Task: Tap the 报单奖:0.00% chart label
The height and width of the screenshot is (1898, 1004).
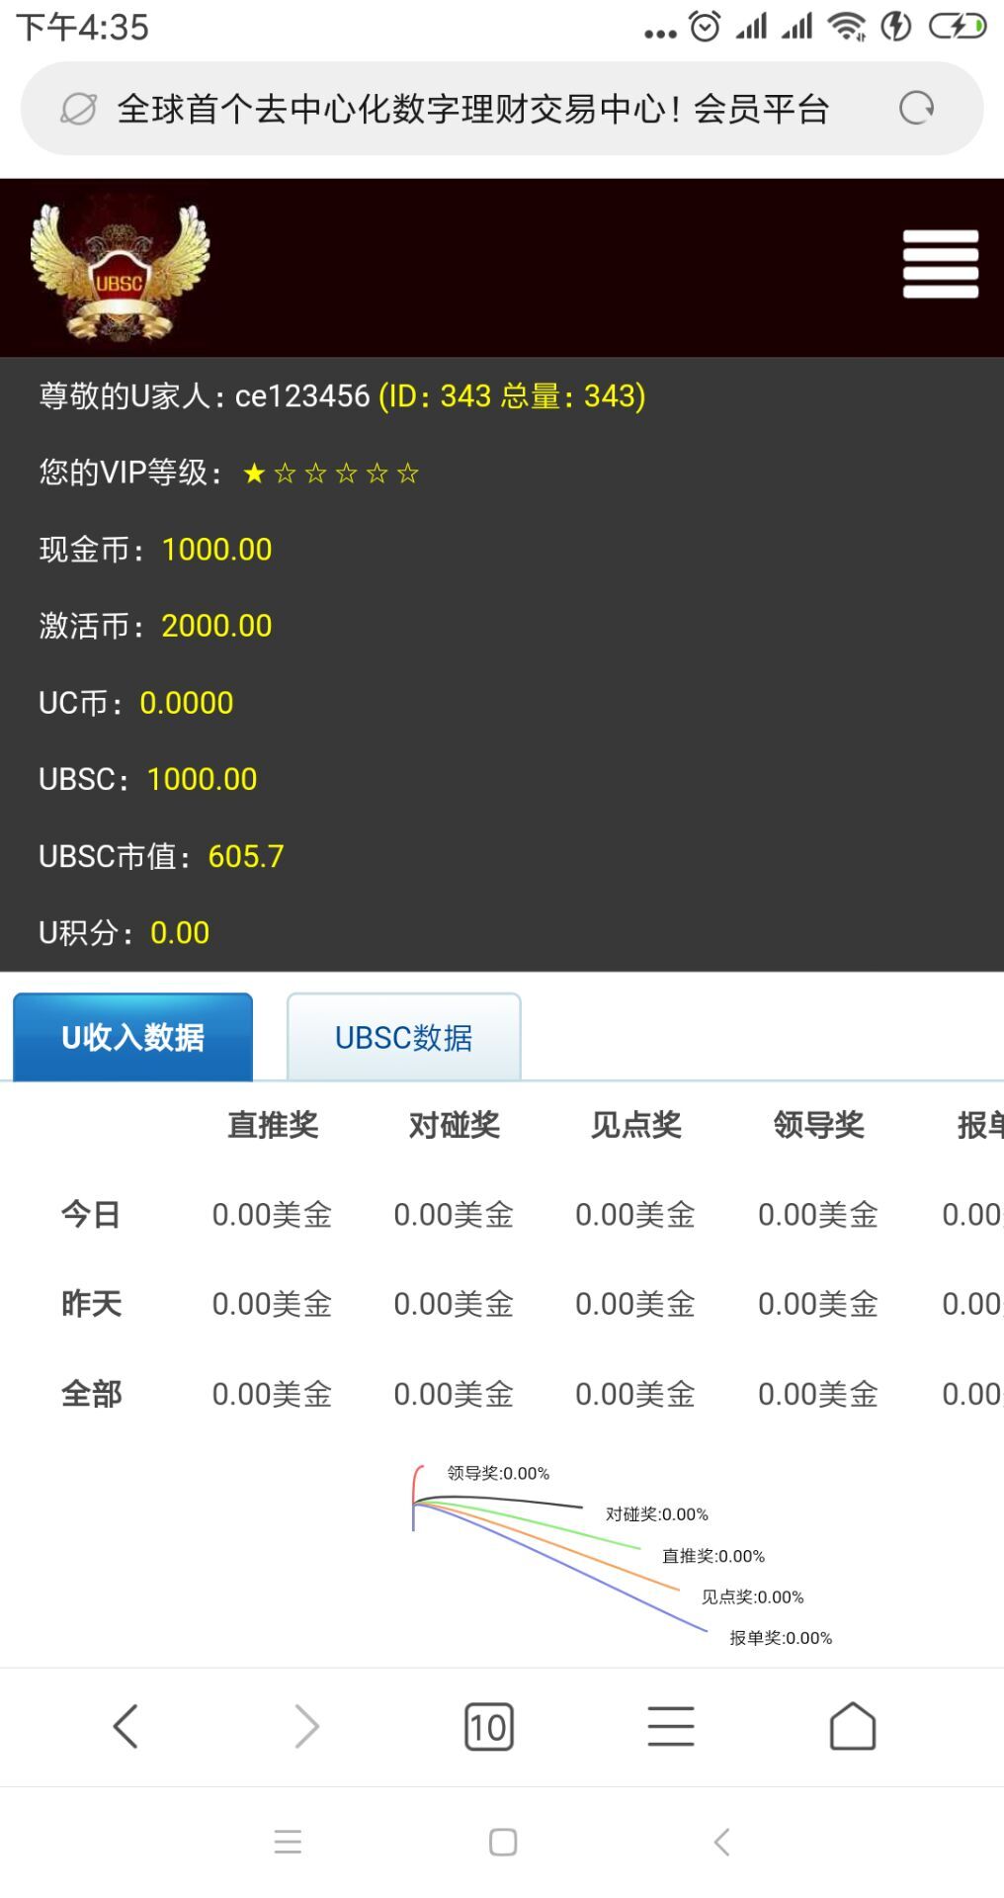Action: [x=781, y=1638]
